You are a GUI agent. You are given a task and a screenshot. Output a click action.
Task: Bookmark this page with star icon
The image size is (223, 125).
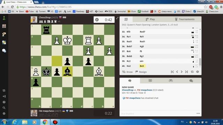[x=205, y=7]
